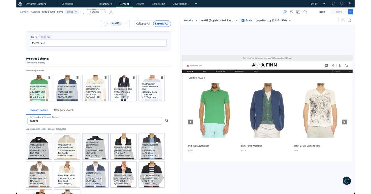Click the Back button

(322, 12)
